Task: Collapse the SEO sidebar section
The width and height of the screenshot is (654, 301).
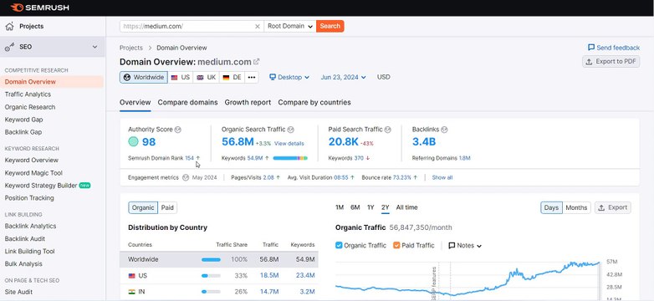Action: pyautogui.click(x=95, y=47)
